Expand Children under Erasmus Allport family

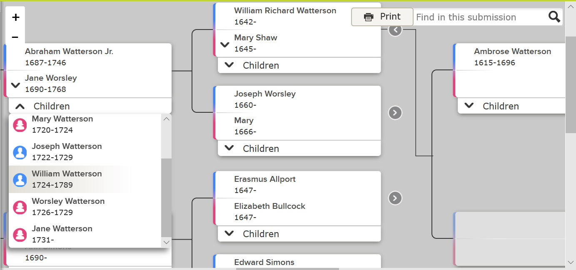click(229, 234)
